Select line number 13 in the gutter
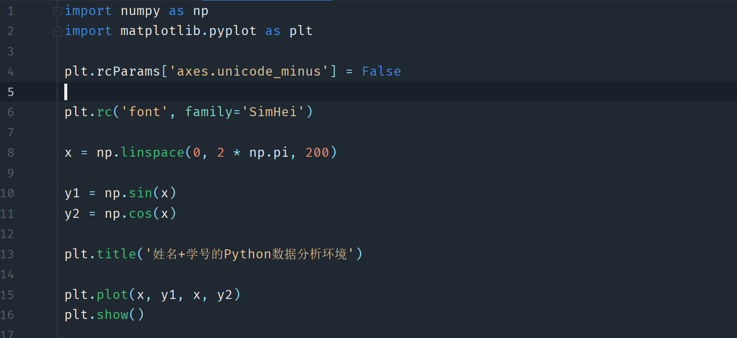Viewport: 737px width, 338px height. coord(8,254)
